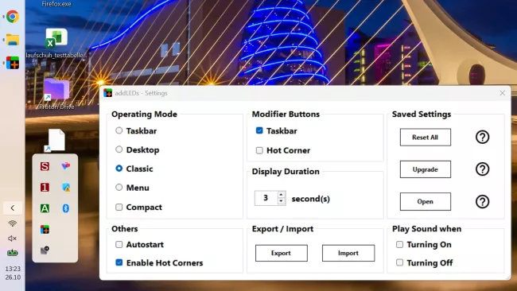
Task: Click the addLEDs icon in the taskbar
Action: point(13,63)
